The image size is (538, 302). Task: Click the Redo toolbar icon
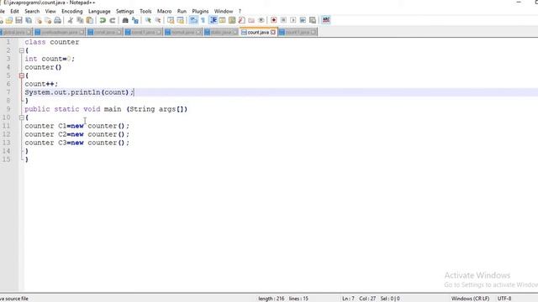(x=112, y=20)
